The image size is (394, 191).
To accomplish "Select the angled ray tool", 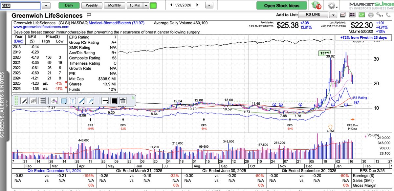I will (91, 100).
